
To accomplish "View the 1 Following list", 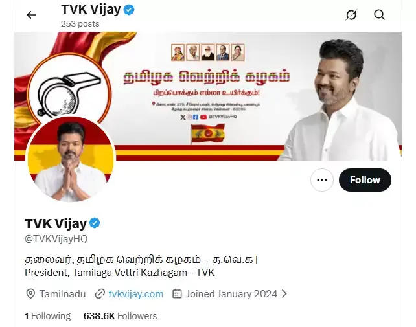I will (48, 316).
